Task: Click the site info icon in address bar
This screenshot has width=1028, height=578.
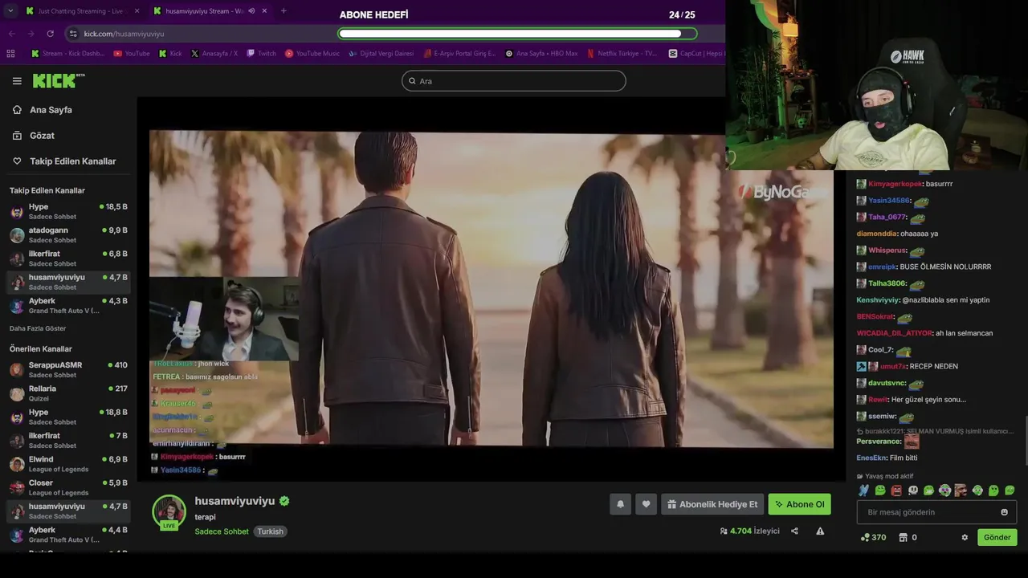Action: (x=73, y=34)
